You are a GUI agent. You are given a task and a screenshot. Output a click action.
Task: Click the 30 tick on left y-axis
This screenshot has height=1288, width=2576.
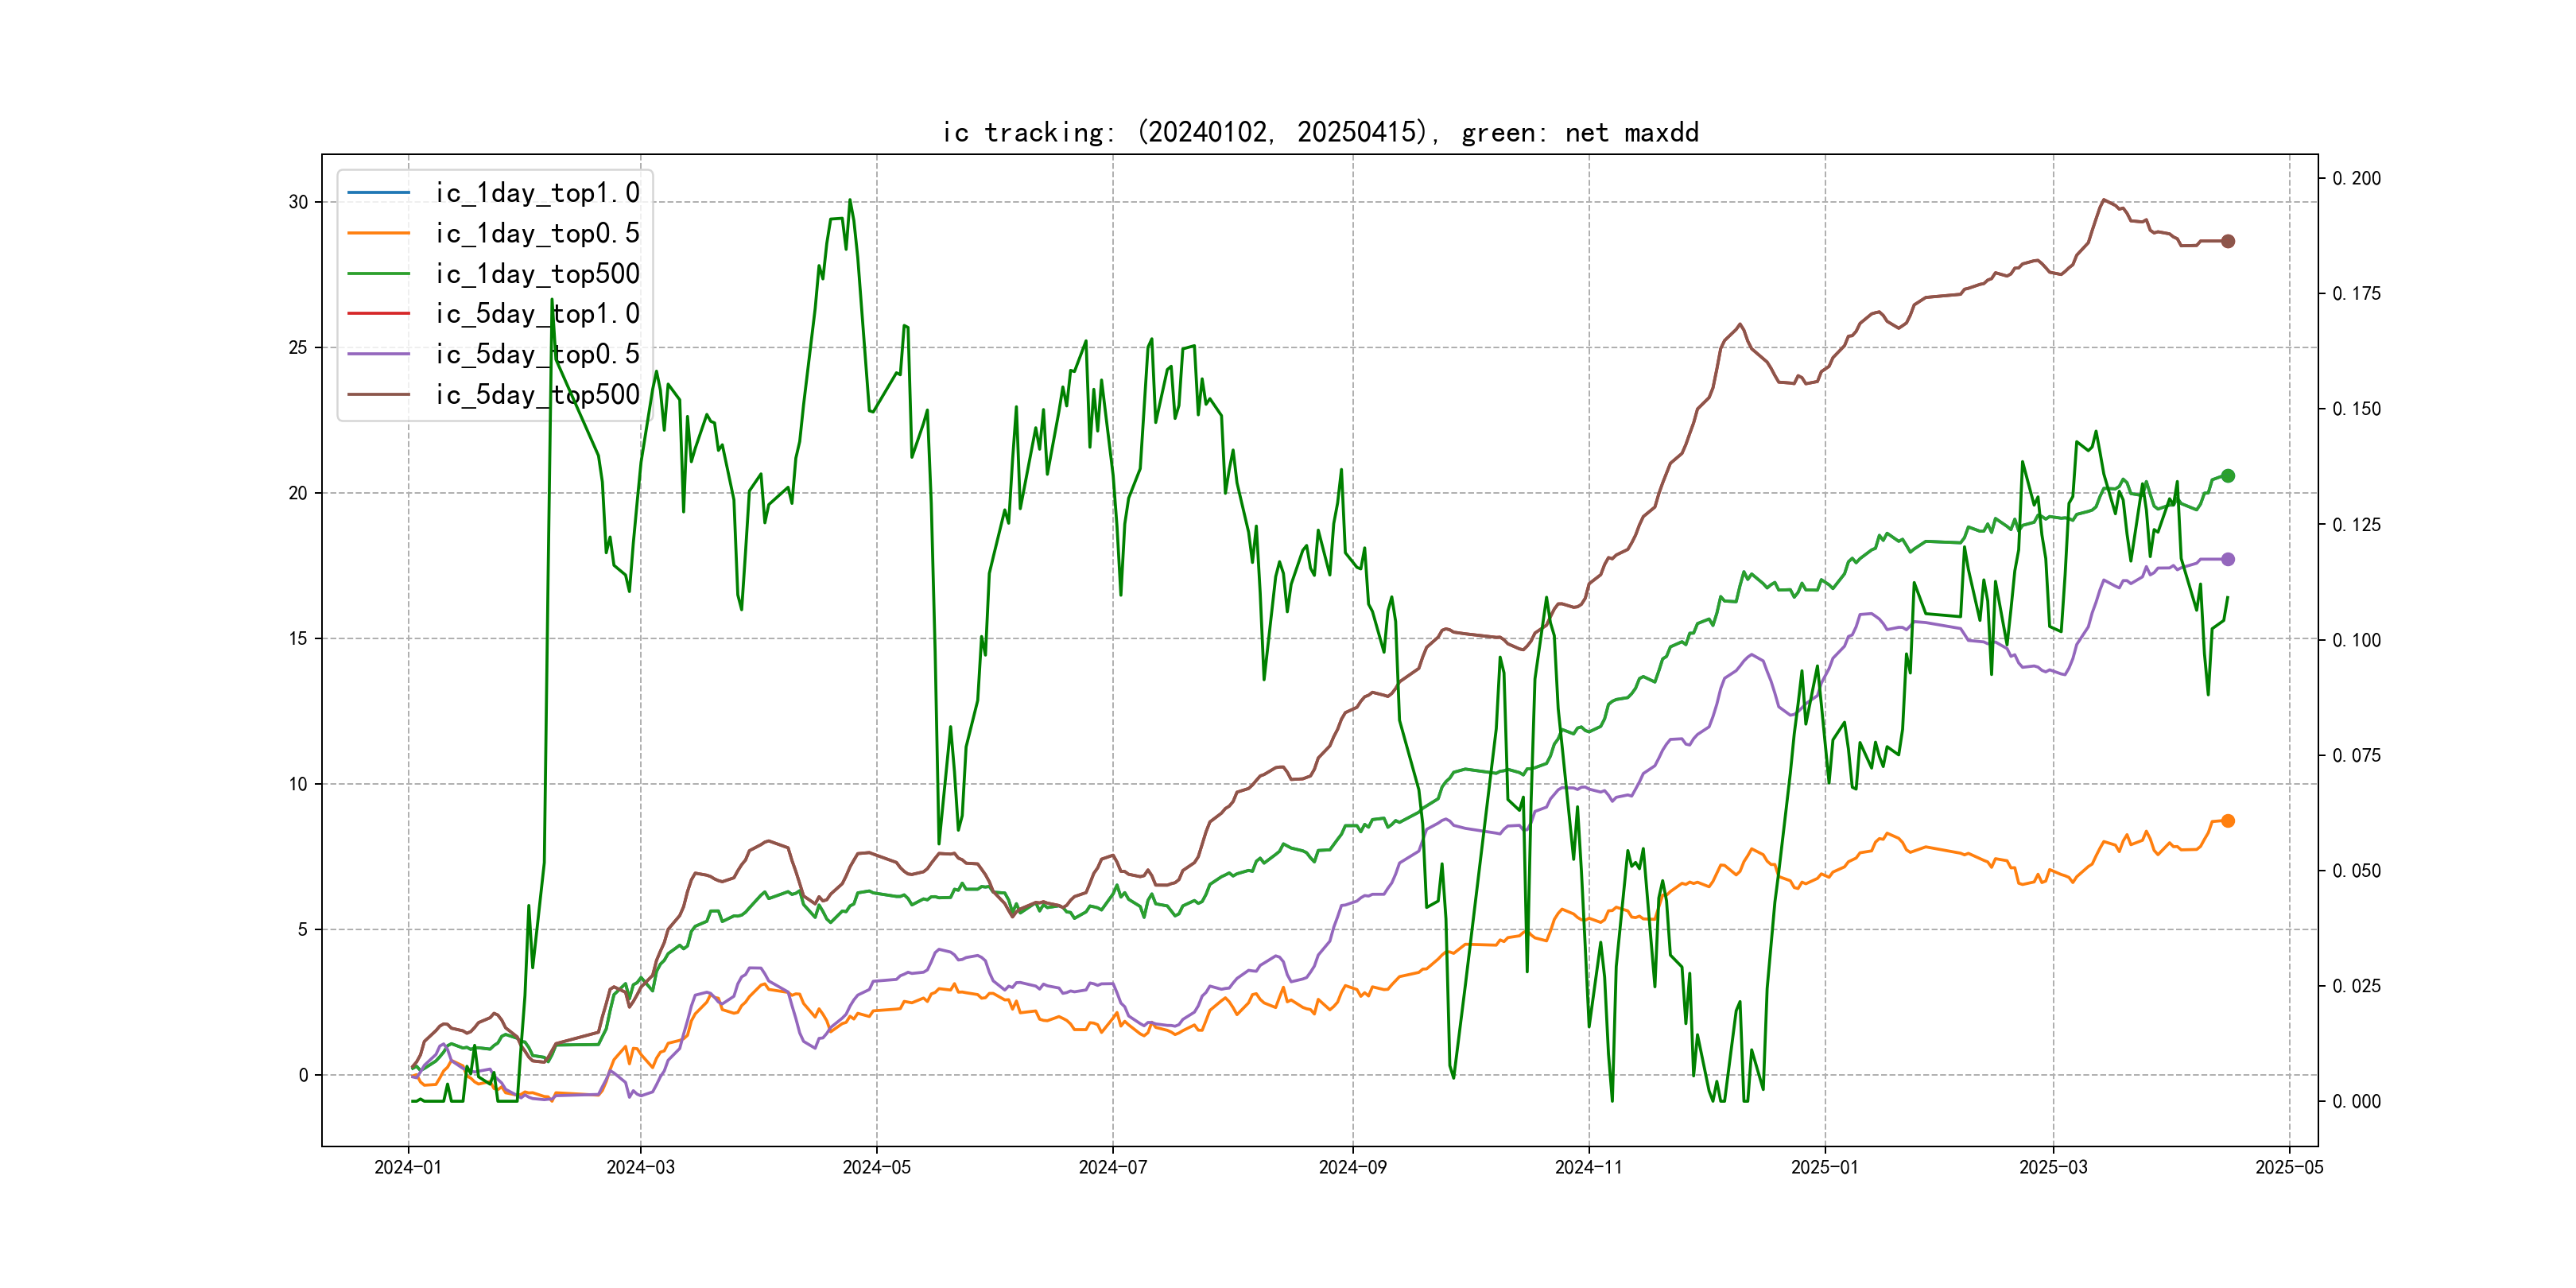[298, 202]
